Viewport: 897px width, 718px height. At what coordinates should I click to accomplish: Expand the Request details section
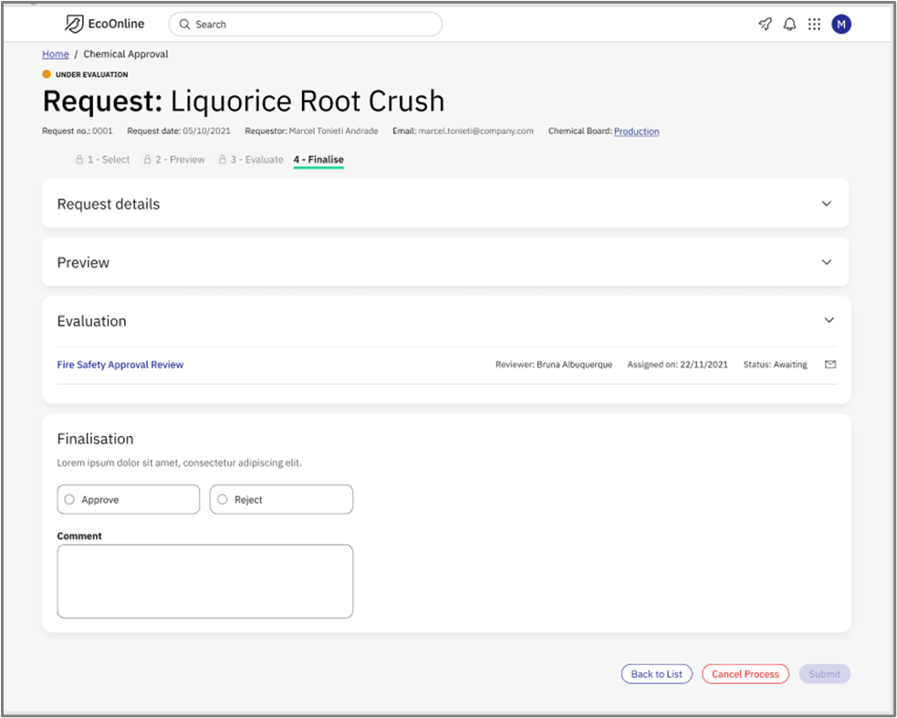pyautogui.click(x=826, y=203)
